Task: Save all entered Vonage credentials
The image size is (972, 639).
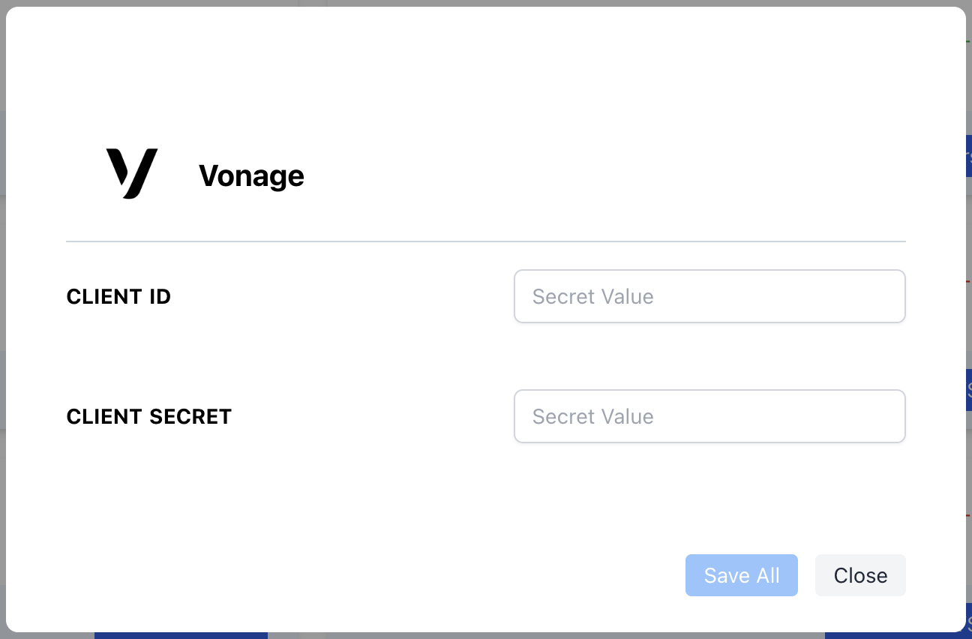Action: (x=741, y=575)
